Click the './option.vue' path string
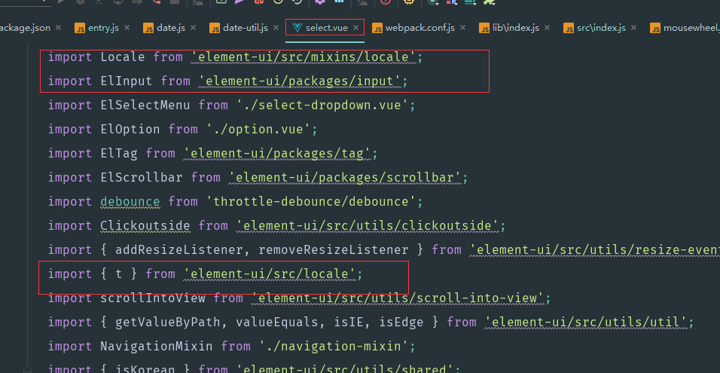Viewport: 720px width, 373px height. tap(258, 129)
